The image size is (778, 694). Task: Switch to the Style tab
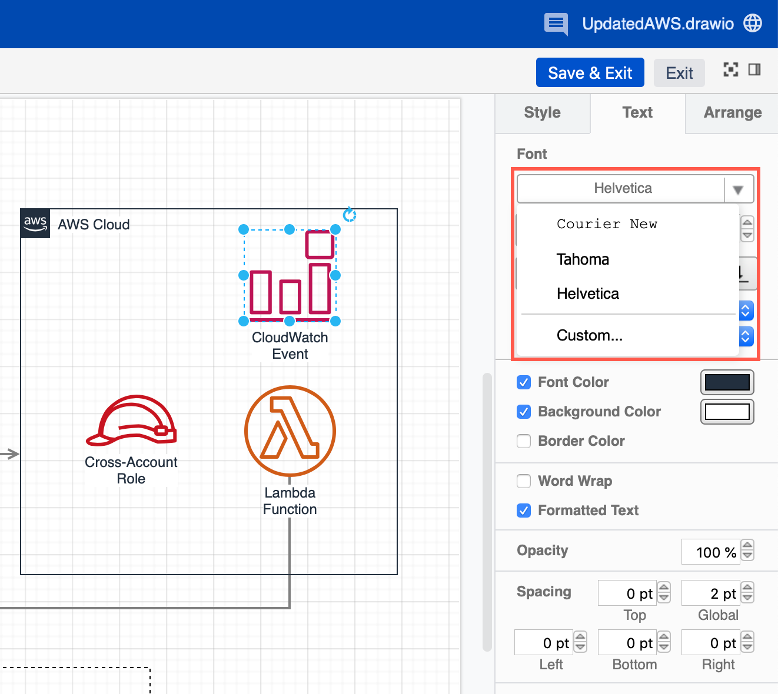click(542, 112)
